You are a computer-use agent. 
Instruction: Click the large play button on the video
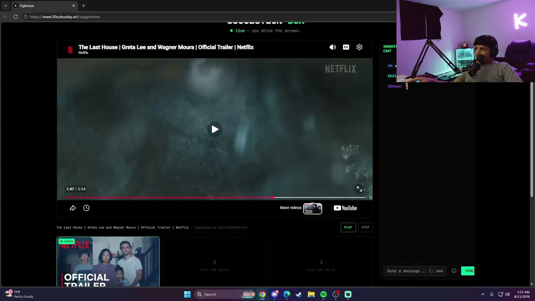point(215,129)
